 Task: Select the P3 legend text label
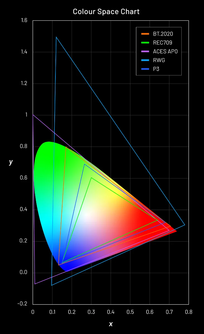(156, 69)
